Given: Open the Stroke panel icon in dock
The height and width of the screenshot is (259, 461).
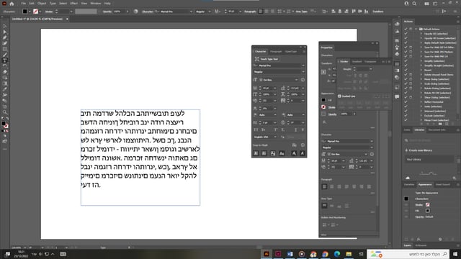Looking at the screenshot, I should [397, 64].
